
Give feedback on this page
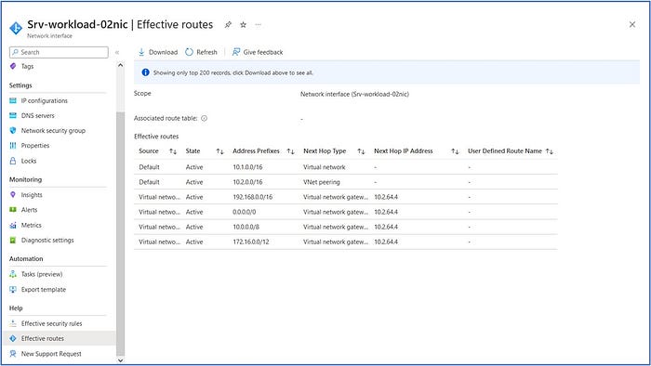pyautogui.click(x=258, y=52)
